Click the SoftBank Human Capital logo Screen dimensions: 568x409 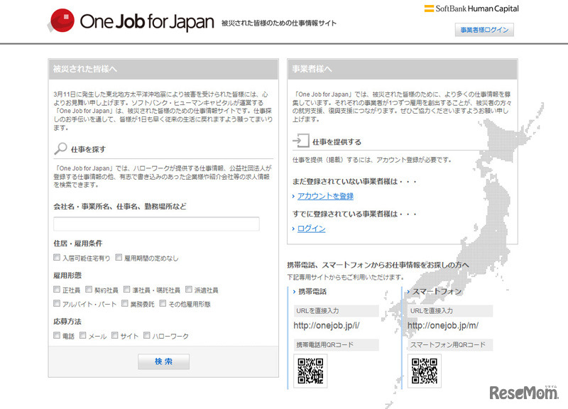click(x=471, y=9)
